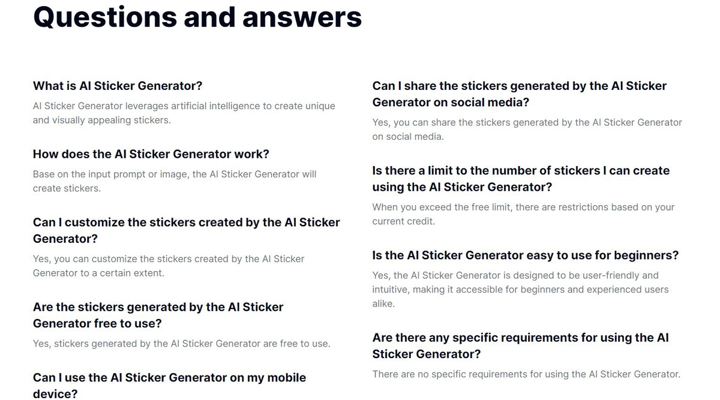Click the answer about leveraging artificial intelligence

click(x=184, y=113)
